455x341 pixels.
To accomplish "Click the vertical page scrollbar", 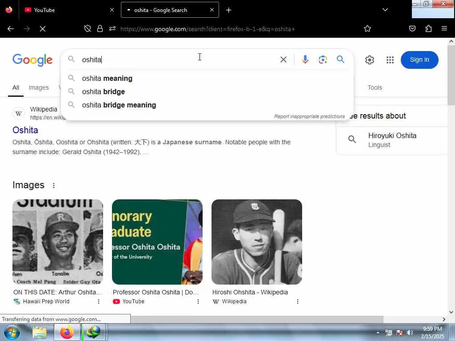I will (x=451, y=75).
